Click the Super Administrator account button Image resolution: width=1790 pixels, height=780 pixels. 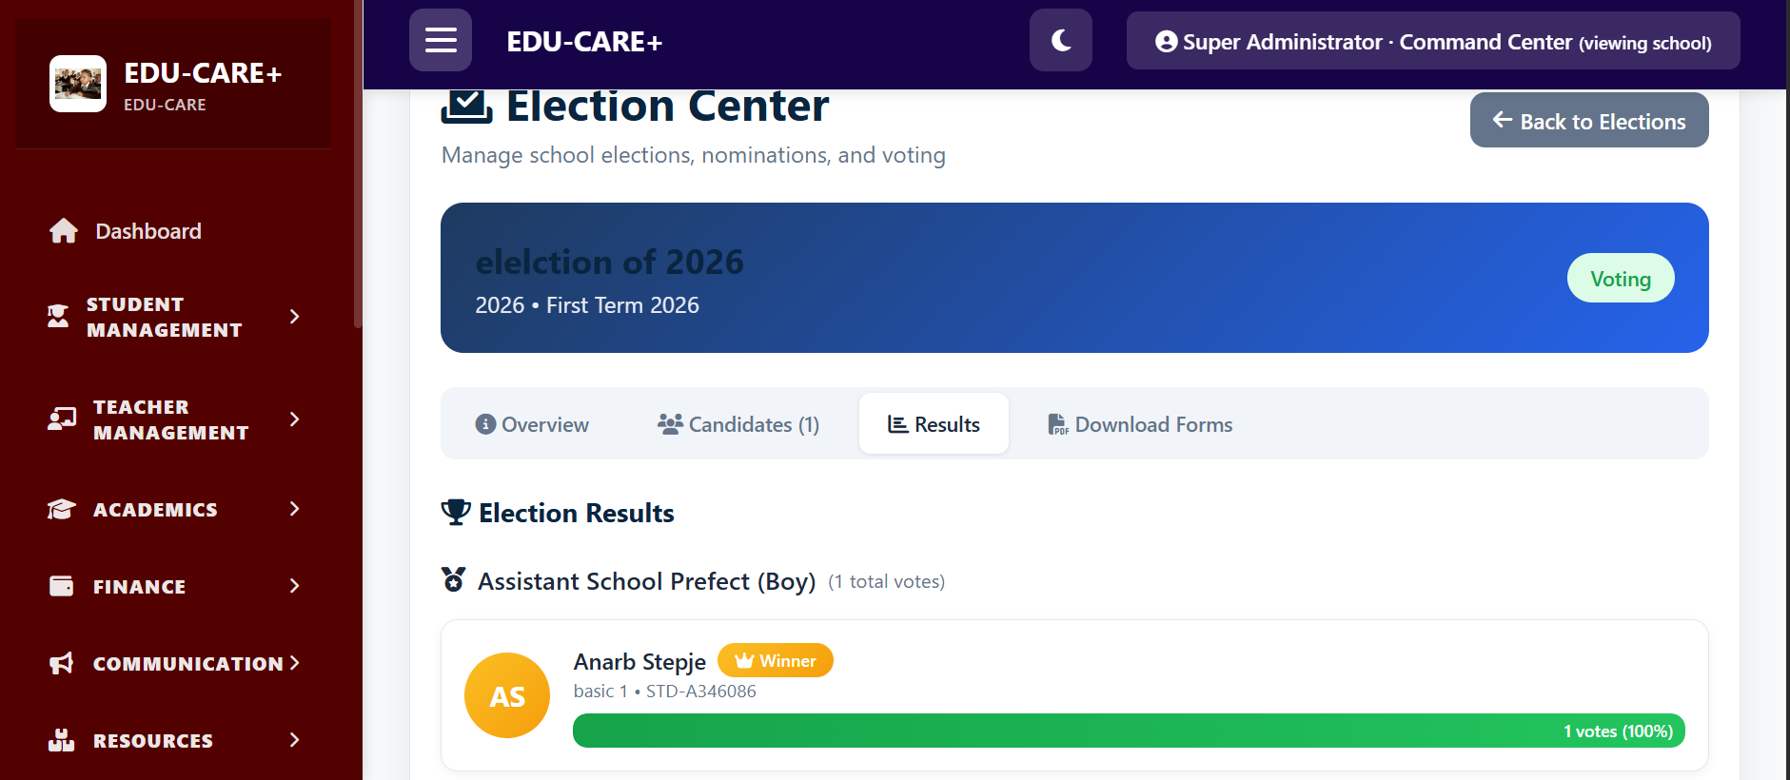pos(1432,42)
